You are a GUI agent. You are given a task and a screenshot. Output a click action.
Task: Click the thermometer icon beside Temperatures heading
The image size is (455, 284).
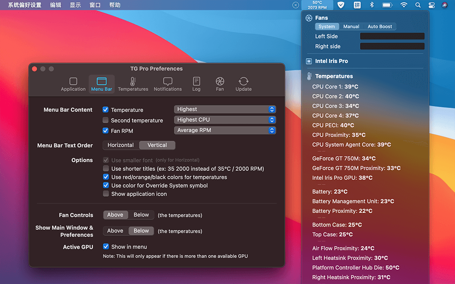tap(309, 76)
